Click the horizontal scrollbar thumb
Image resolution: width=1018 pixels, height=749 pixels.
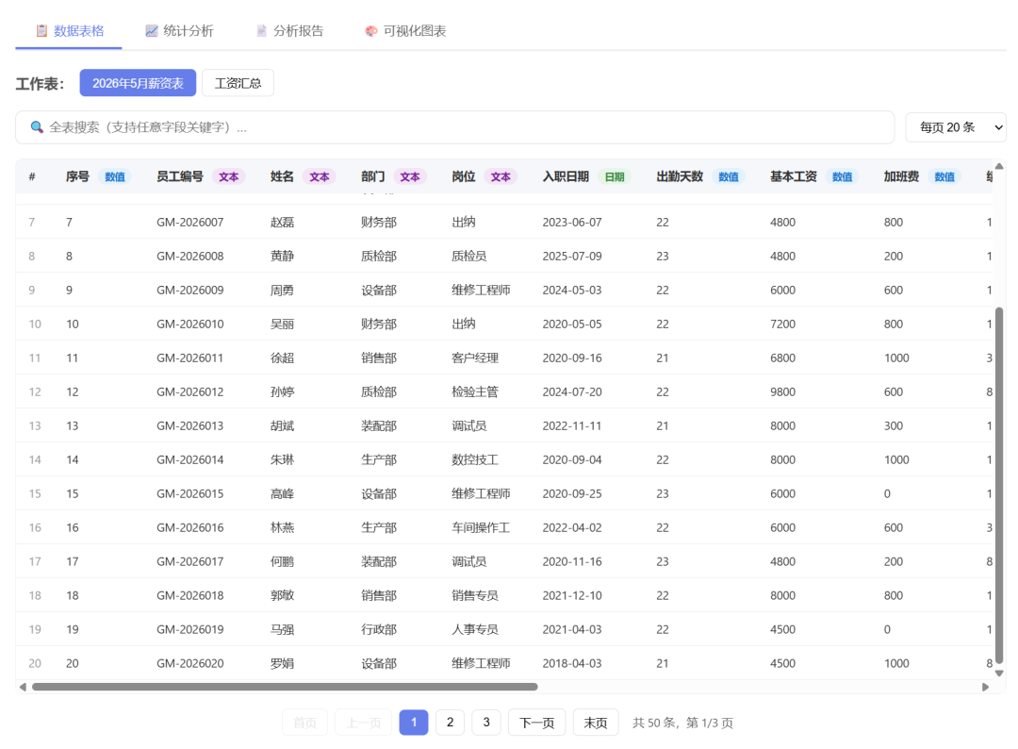(x=285, y=687)
